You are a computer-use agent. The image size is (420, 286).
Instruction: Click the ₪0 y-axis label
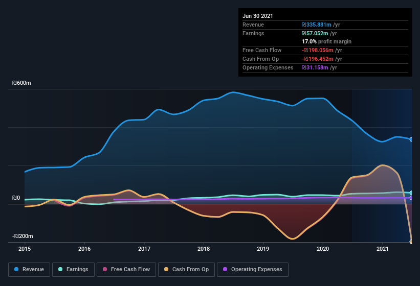pos(16,198)
